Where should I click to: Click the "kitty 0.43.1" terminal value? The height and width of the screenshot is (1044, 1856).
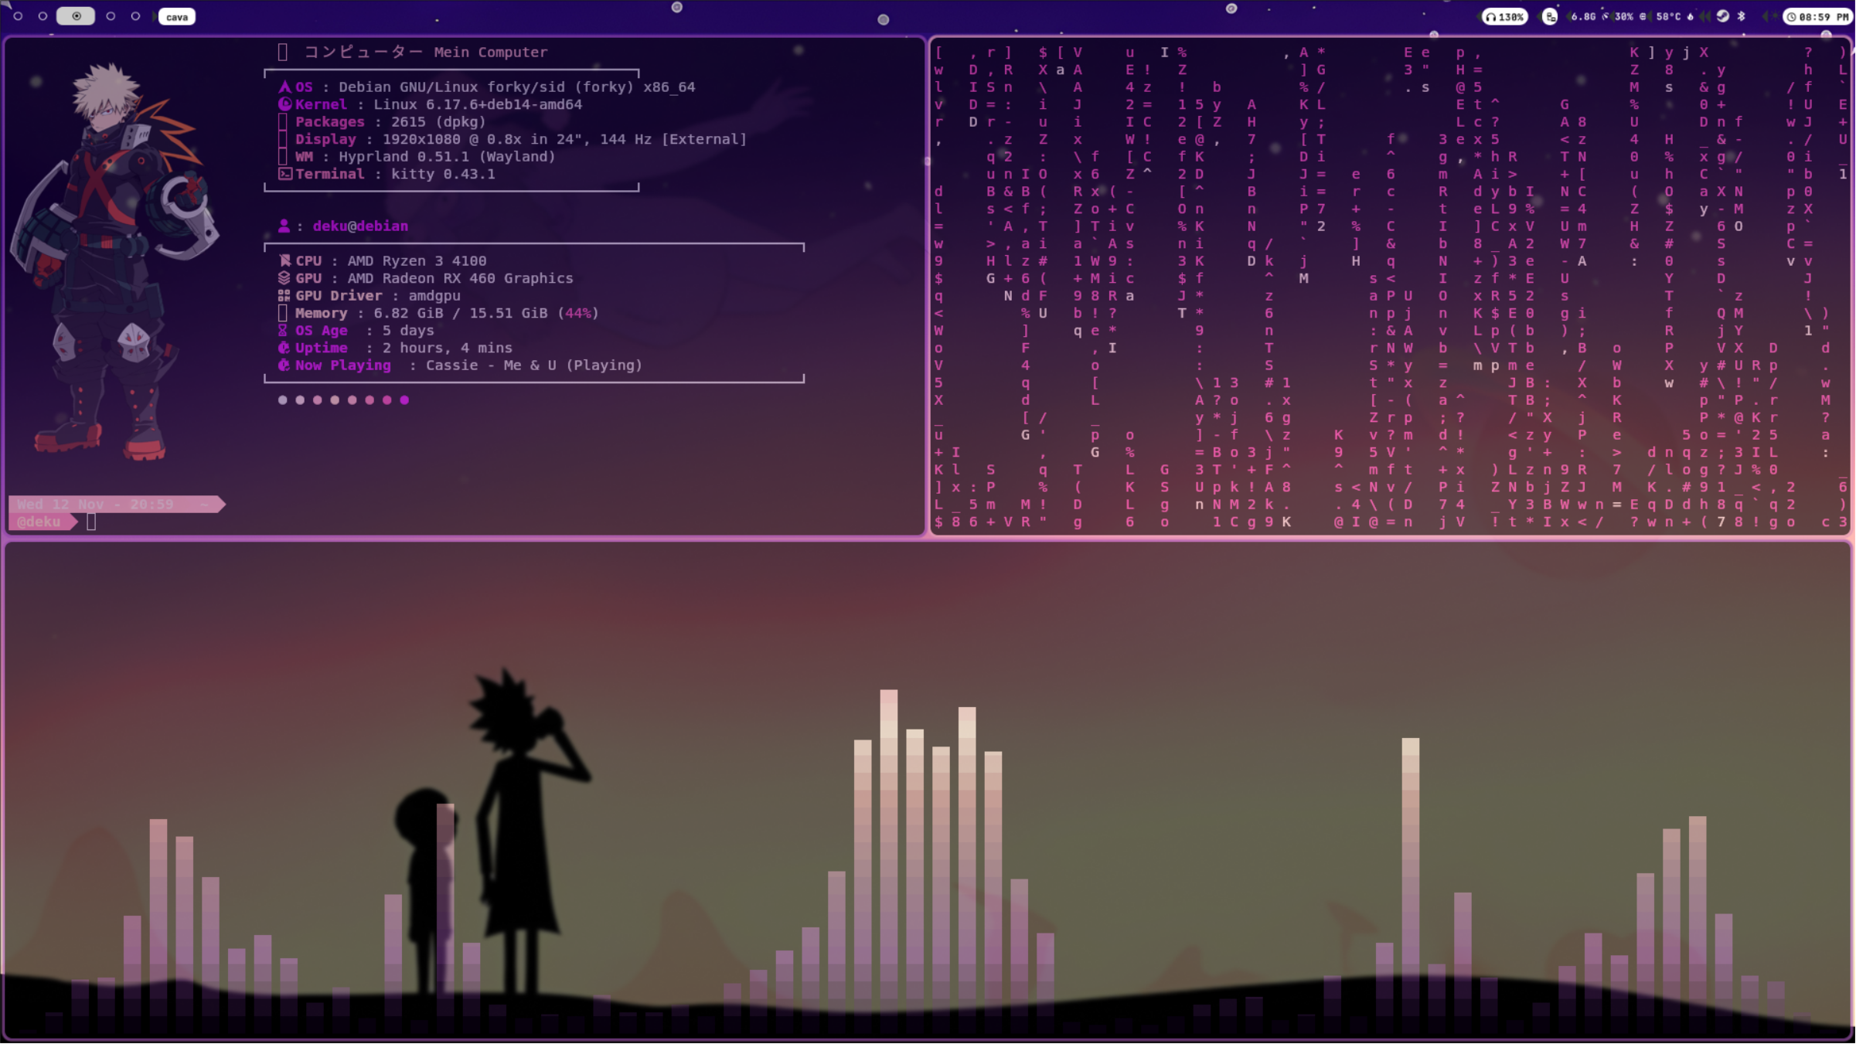443,174
